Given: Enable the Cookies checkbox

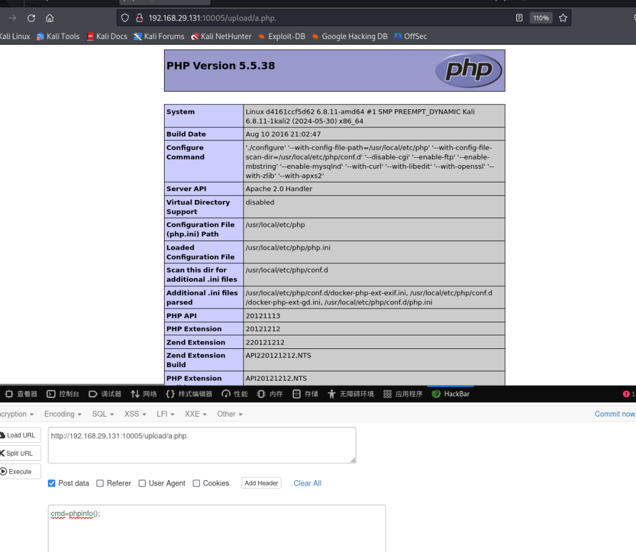Looking at the screenshot, I should (196, 484).
